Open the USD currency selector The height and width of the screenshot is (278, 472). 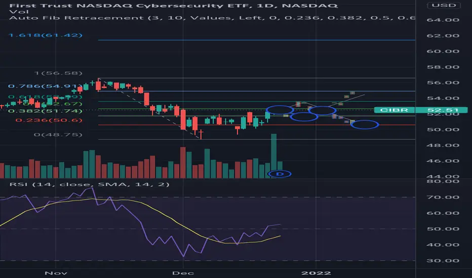[x=444, y=6]
